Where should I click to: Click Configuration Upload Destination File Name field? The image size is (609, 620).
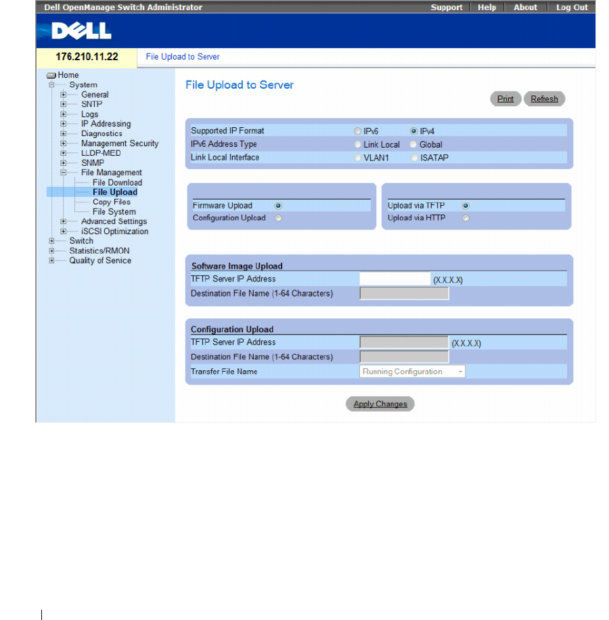tap(404, 357)
